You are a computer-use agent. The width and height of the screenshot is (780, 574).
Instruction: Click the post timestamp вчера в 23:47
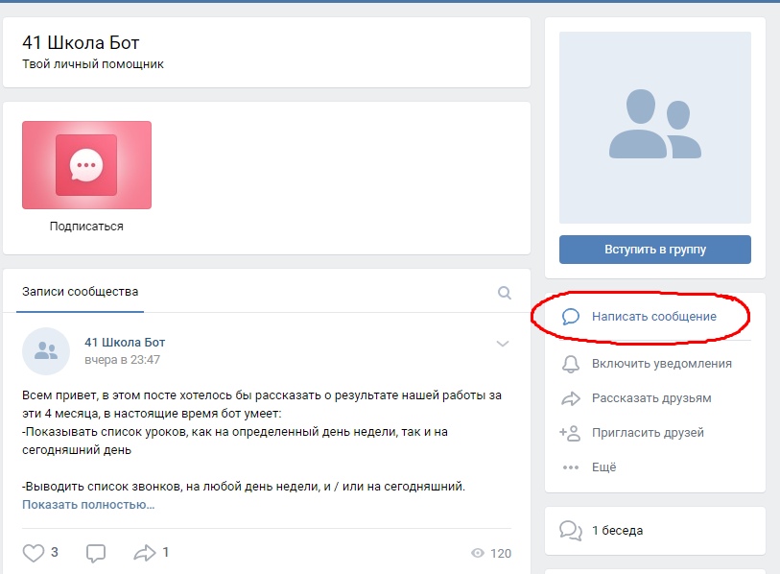coord(123,360)
